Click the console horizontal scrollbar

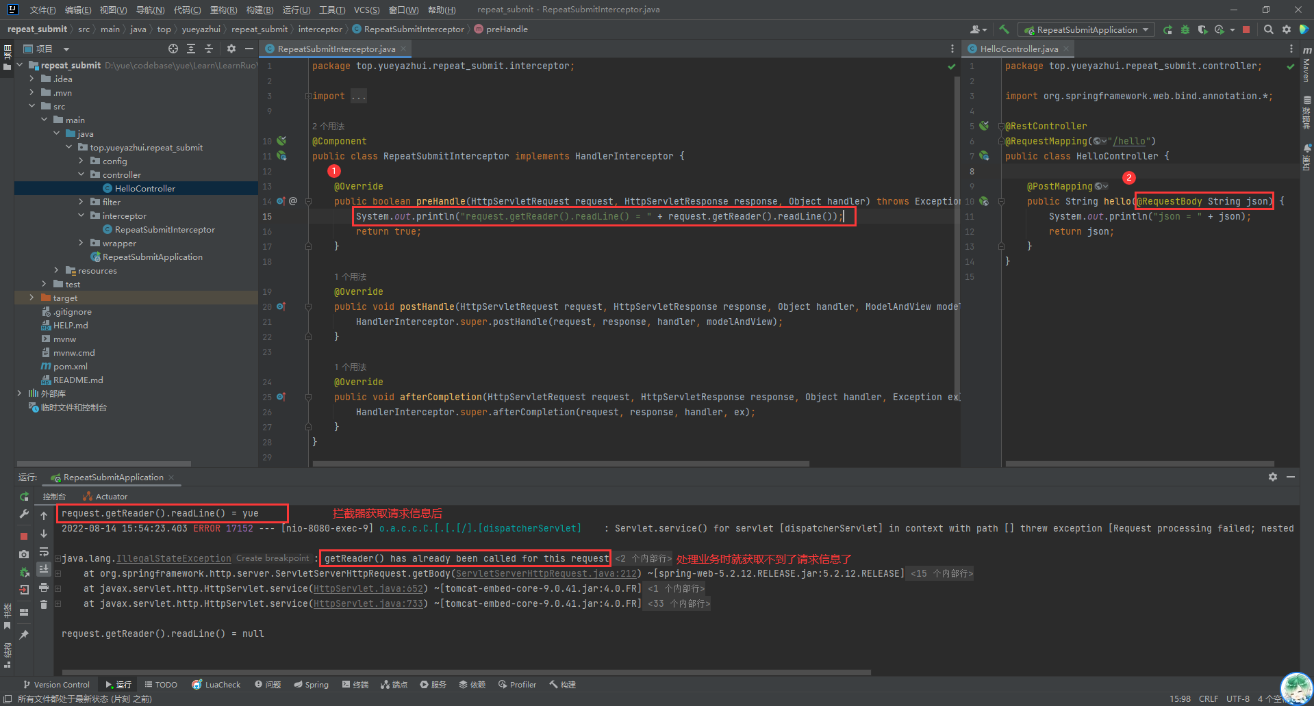tap(466, 672)
